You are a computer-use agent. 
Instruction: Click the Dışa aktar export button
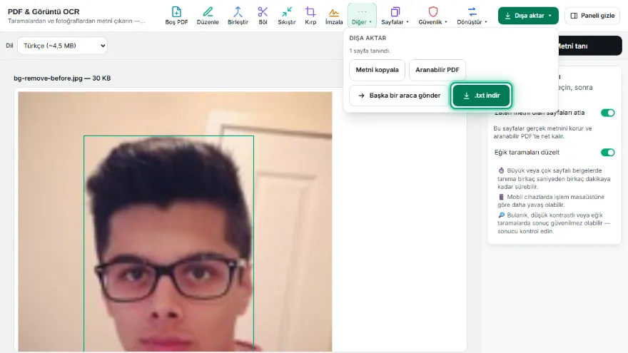click(x=528, y=16)
